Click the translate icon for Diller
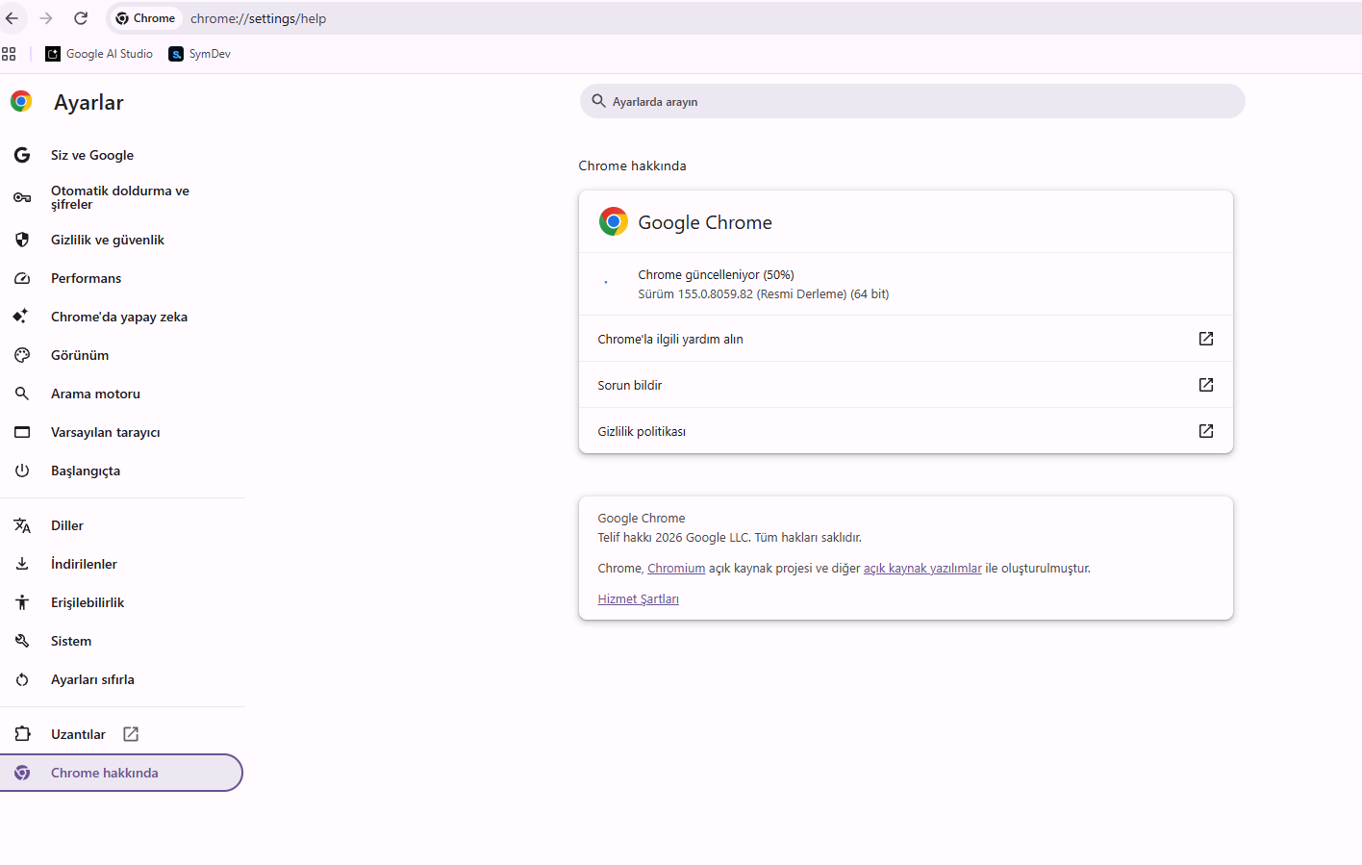 click(22, 525)
